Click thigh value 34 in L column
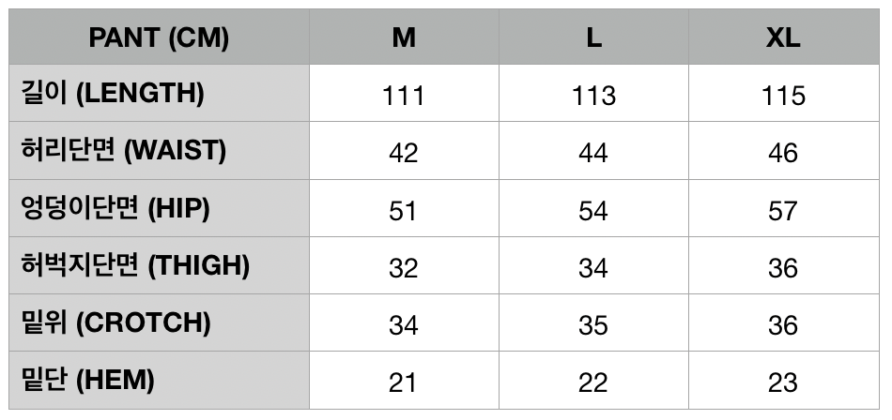The image size is (892, 420). click(593, 268)
